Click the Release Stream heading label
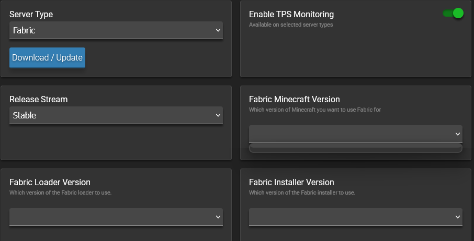 pyautogui.click(x=38, y=99)
